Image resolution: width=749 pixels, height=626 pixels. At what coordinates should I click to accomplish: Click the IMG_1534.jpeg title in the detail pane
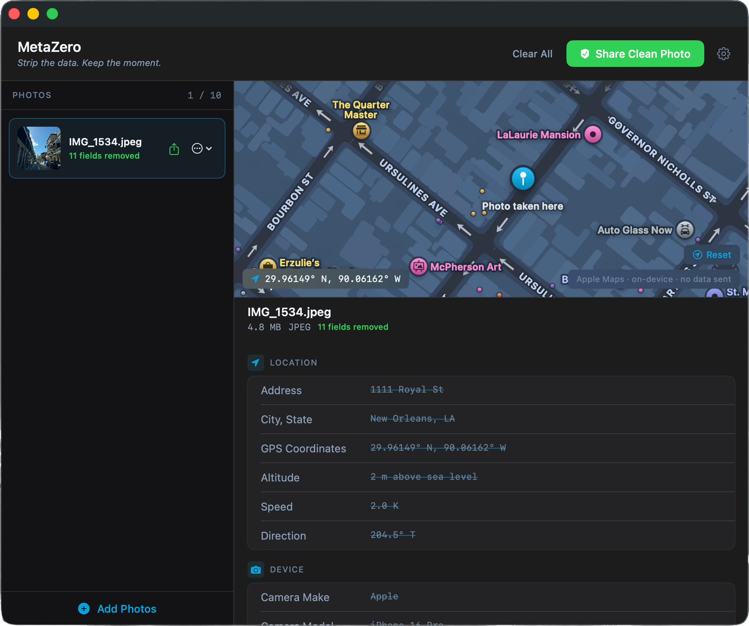coord(289,312)
